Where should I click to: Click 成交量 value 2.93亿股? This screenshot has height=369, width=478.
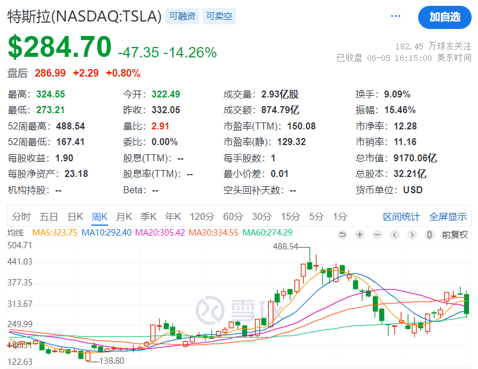pyautogui.click(x=279, y=95)
